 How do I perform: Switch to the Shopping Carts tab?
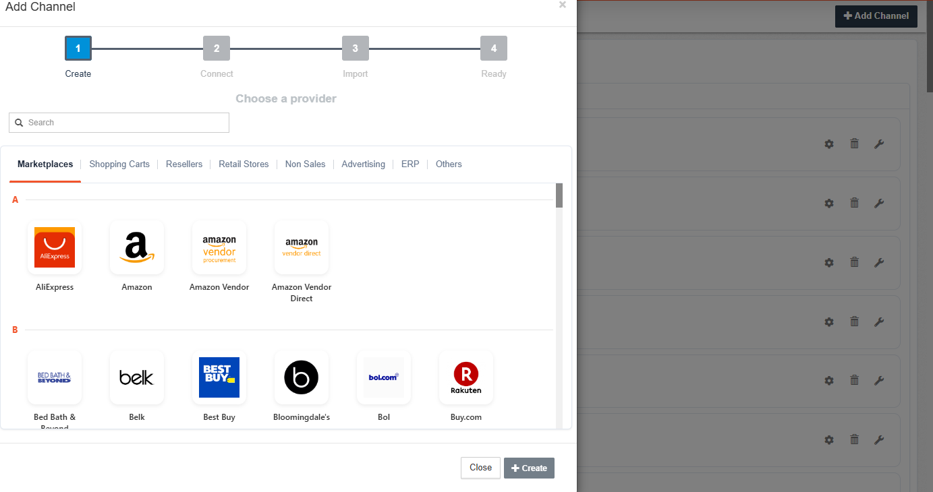(119, 164)
